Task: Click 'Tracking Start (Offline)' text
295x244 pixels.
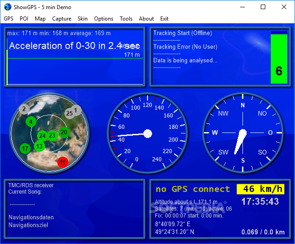Action: coord(183,33)
